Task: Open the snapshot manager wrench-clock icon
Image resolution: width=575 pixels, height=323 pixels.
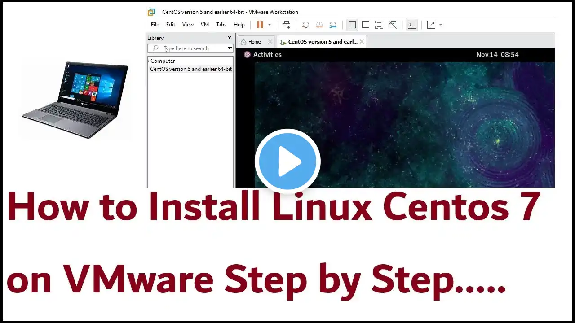Action: (x=333, y=25)
